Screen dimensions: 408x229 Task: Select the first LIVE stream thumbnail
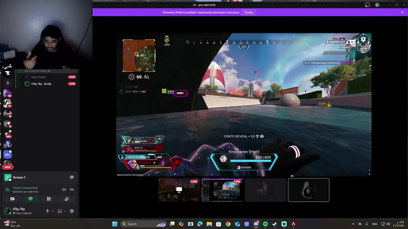179,190
